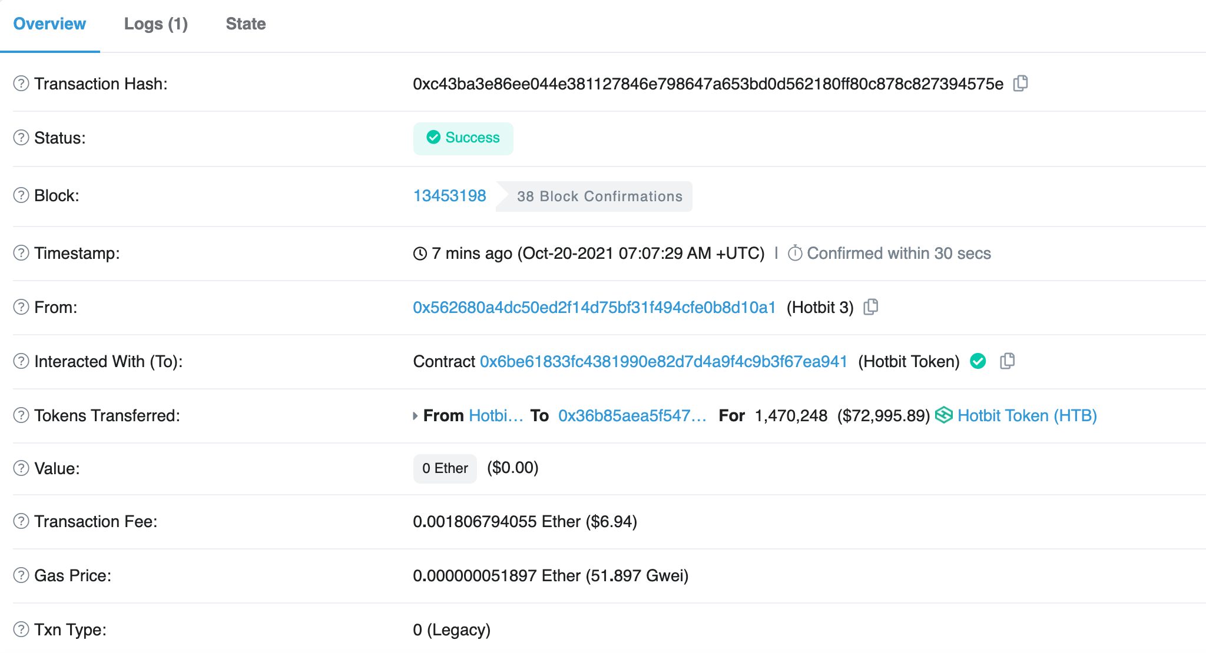Copy the transaction hash to clipboard
This screenshot has width=1206, height=653.
tap(1021, 84)
